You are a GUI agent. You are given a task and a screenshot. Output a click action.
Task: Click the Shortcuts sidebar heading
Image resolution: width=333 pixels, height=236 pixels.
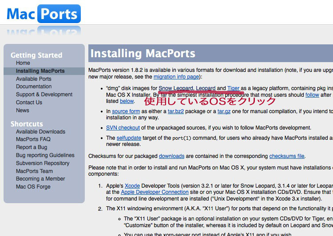click(x=27, y=124)
